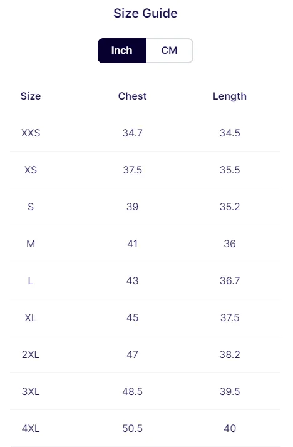Click the M size row label
Screen dimensions: 293x447
pyautogui.click(x=31, y=244)
